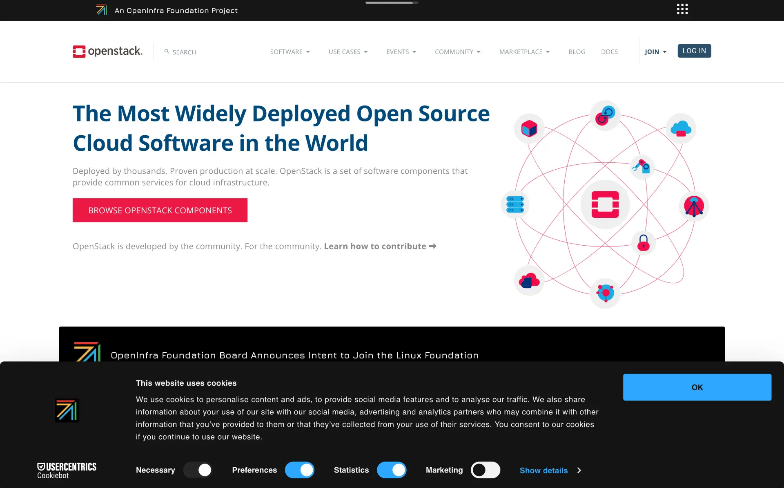Select the OpenStack logo at the diagram center

(x=605, y=204)
